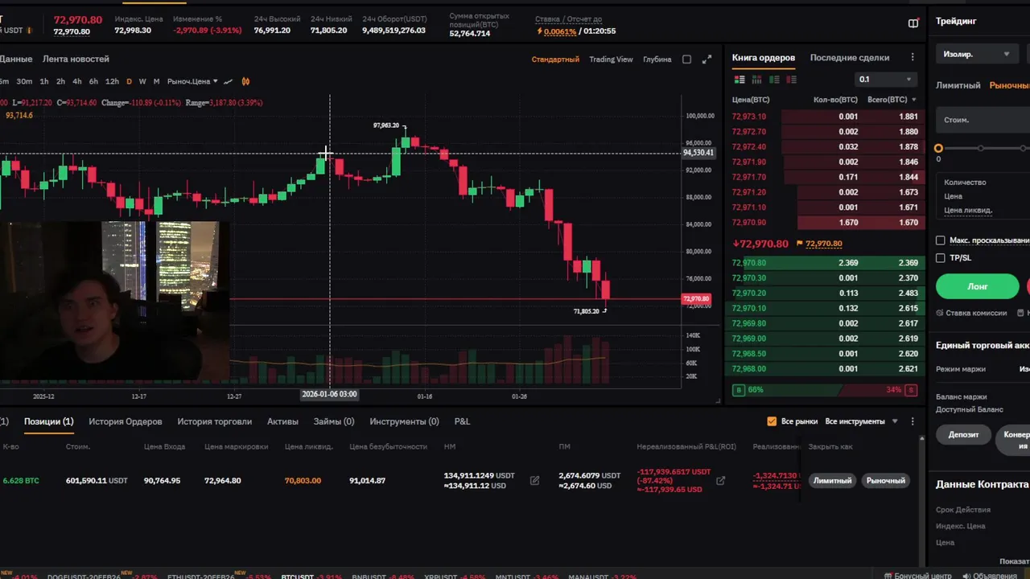Switch chart to Глубина view
The image size is (1030, 579).
coord(657,60)
